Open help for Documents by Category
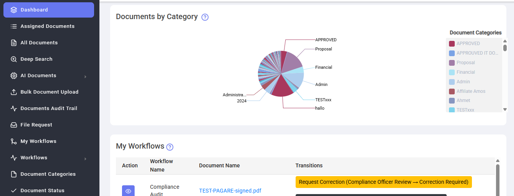 coord(205,17)
